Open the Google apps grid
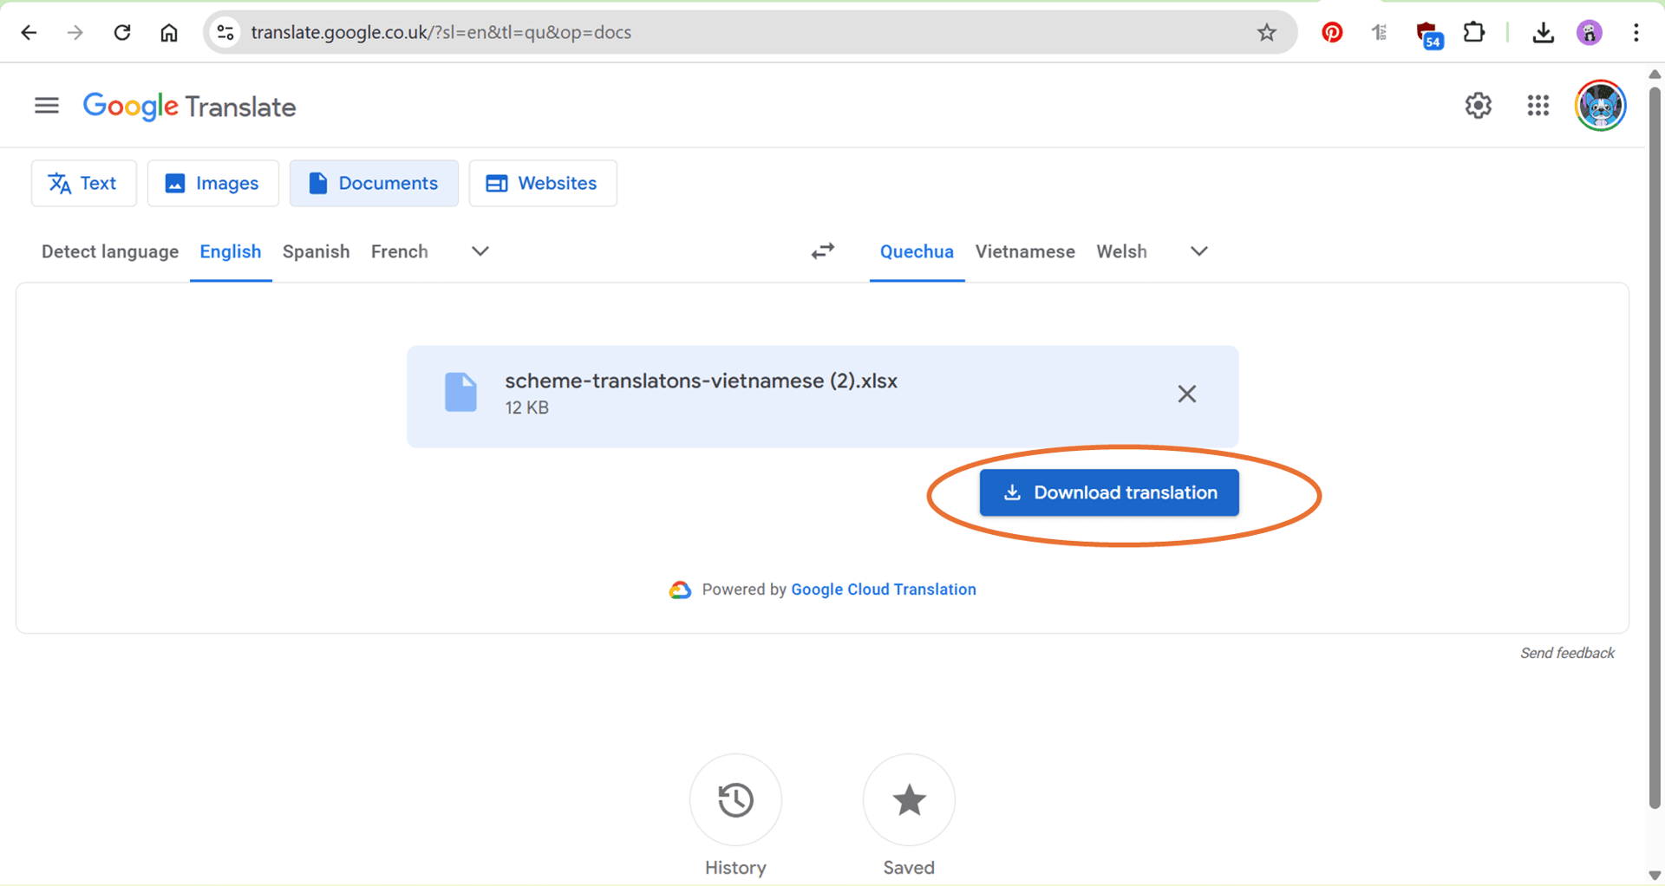The width and height of the screenshot is (1665, 886). (x=1538, y=106)
